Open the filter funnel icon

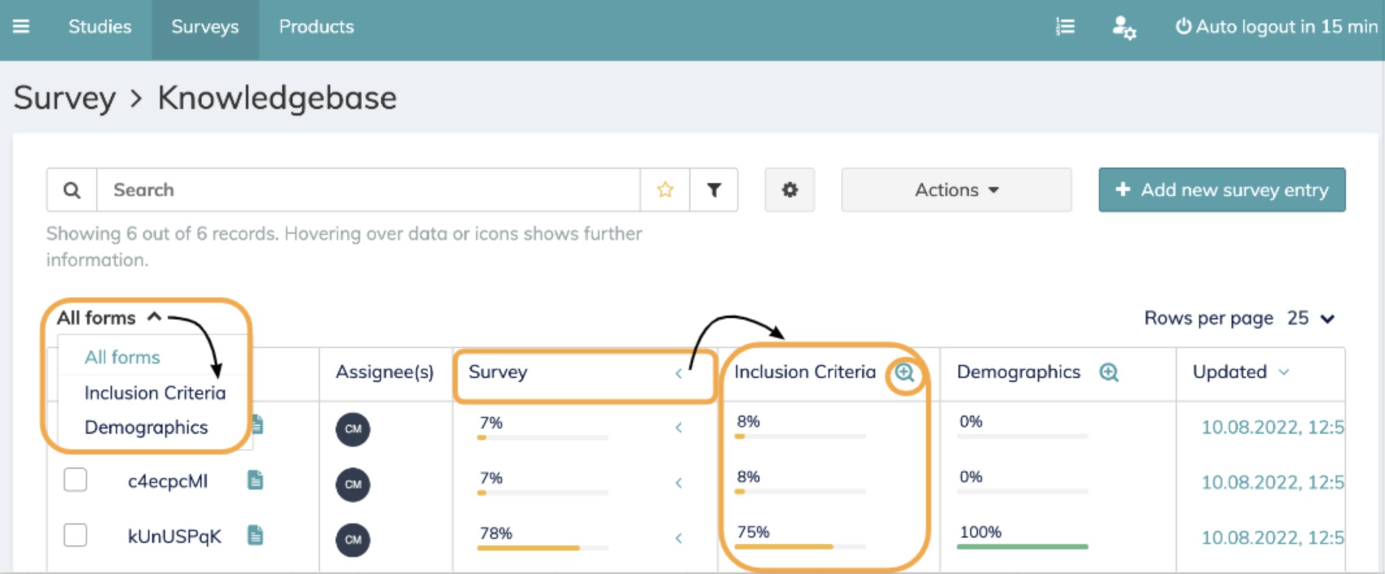714,190
